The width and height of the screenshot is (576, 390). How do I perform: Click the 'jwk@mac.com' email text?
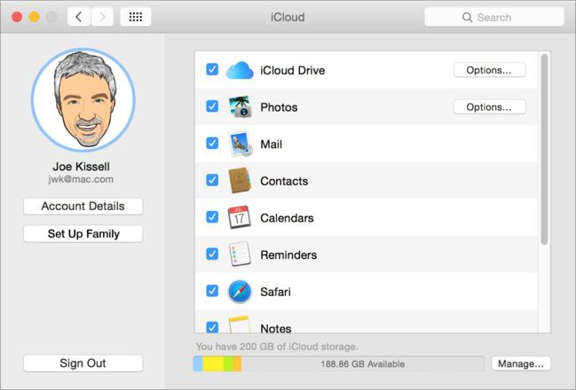[81, 179]
